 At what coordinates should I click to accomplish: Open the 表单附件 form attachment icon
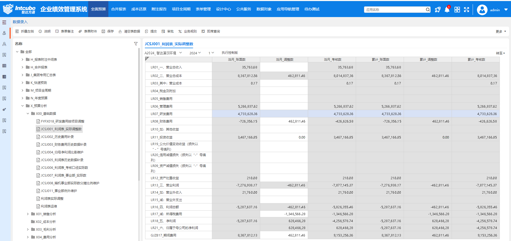(80, 31)
